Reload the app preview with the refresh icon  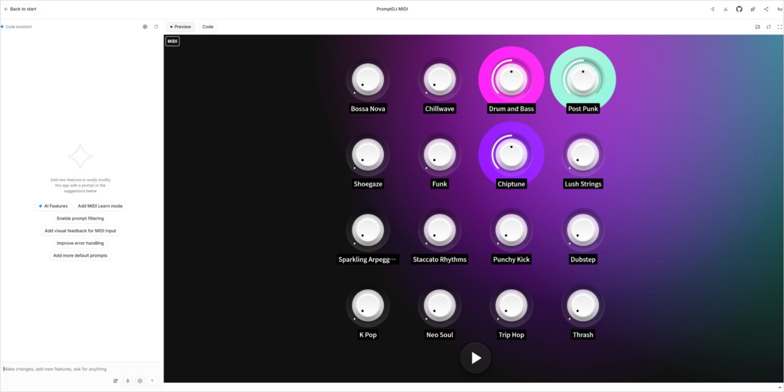click(769, 27)
